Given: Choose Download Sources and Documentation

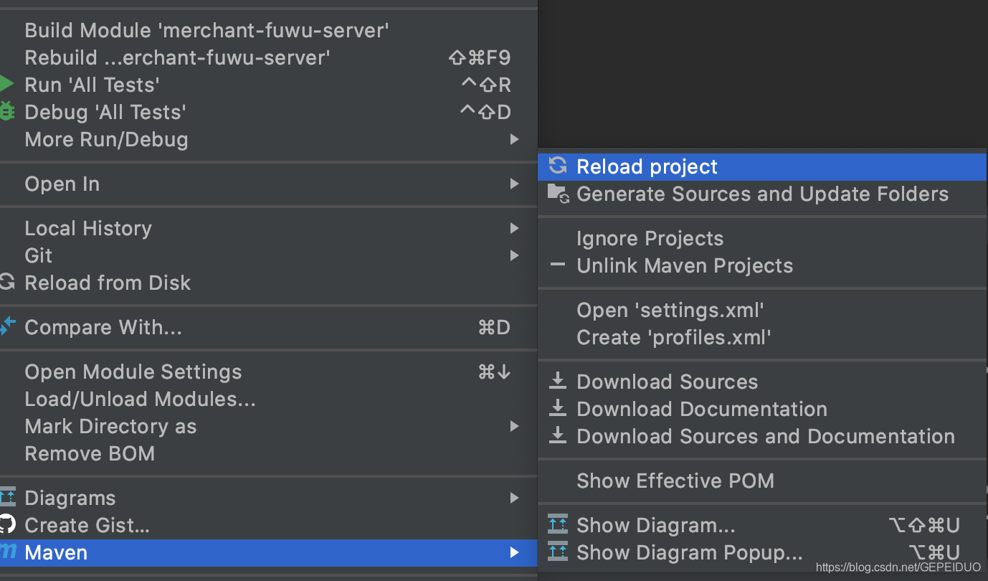Looking at the screenshot, I should pyautogui.click(x=762, y=436).
